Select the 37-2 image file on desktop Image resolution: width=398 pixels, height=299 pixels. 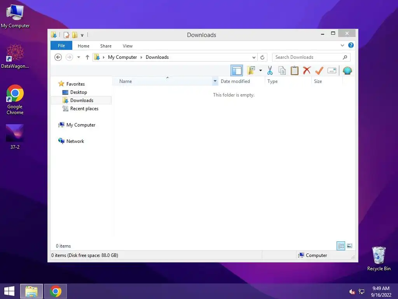(15, 137)
